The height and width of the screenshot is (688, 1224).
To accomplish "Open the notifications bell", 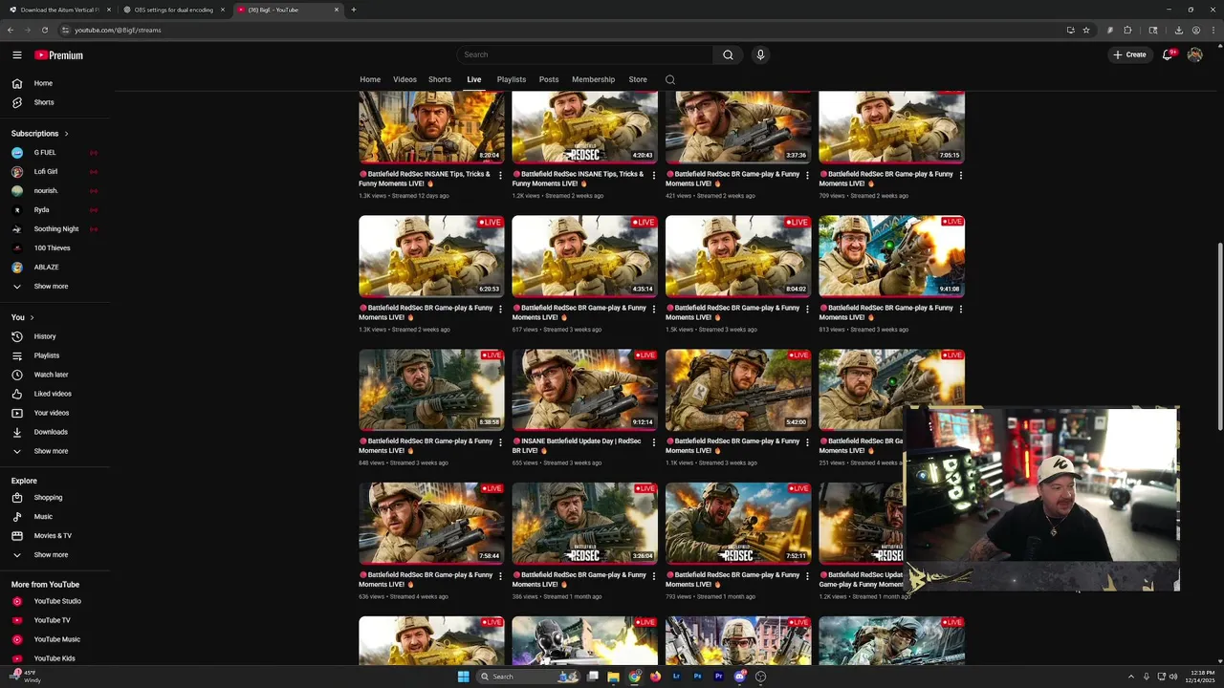I will coord(1168,54).
